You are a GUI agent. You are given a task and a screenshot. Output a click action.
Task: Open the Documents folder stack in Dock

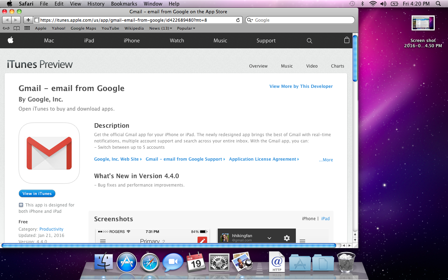click(323, 262)
